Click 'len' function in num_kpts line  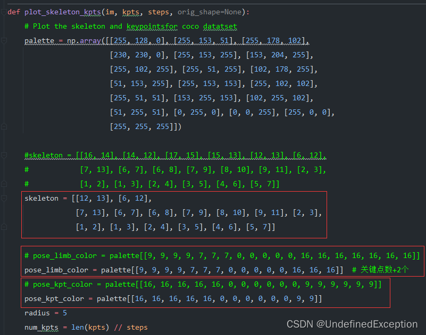tap(78, 328)
